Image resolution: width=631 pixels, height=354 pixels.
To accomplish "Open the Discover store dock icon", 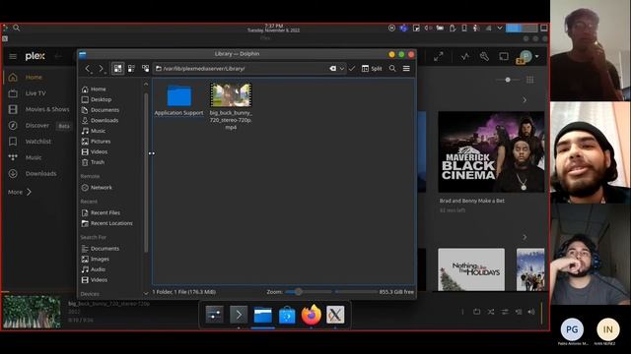I will [x=287, y=315].
